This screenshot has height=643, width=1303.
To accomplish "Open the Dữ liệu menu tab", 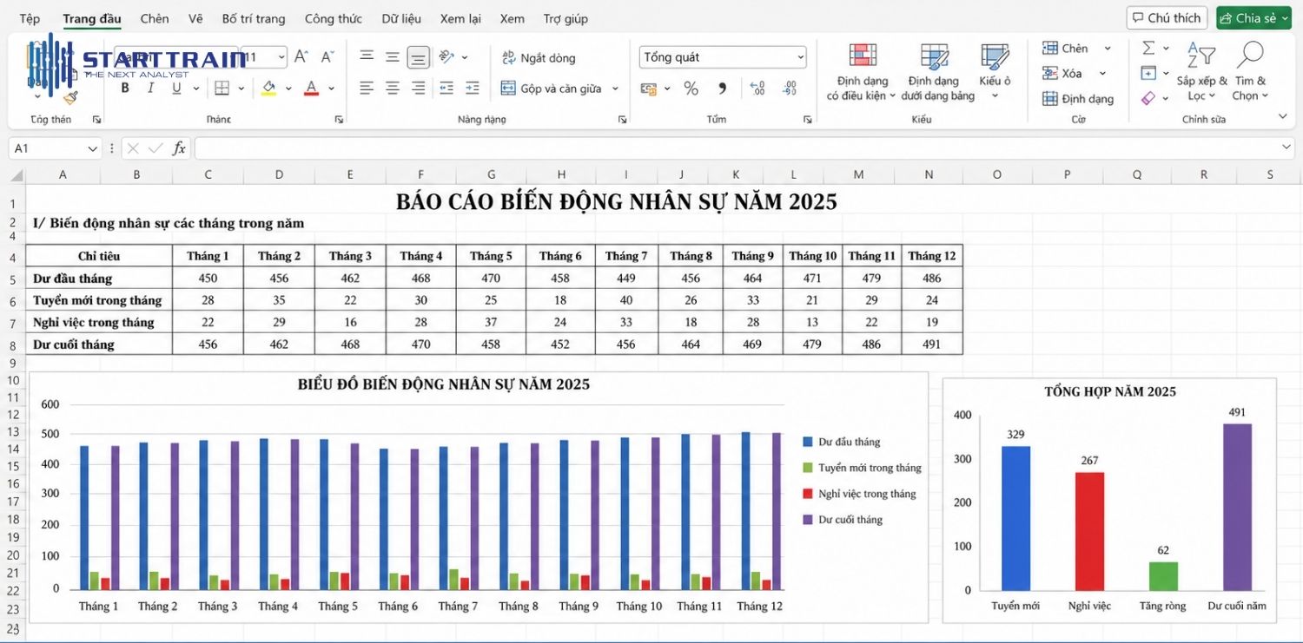I will click(x=401, y=17).
